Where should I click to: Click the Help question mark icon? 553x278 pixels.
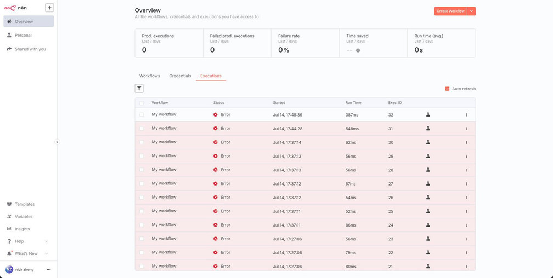tap(9, 241)
